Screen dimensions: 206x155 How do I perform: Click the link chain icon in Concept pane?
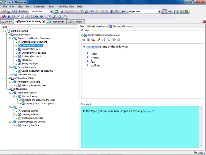click(84, 40)
